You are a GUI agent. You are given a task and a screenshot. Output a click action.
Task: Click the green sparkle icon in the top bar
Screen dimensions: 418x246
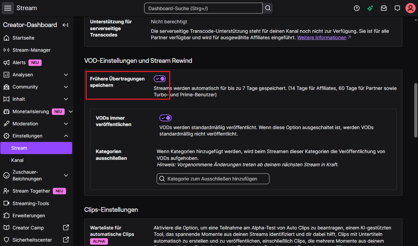(370, 8)
